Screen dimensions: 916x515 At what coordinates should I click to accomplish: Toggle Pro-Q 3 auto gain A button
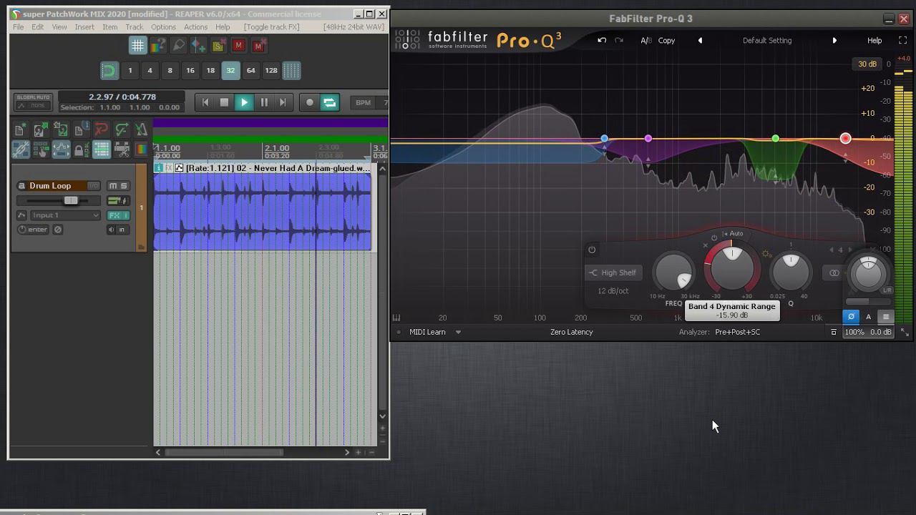pos(868,317)
